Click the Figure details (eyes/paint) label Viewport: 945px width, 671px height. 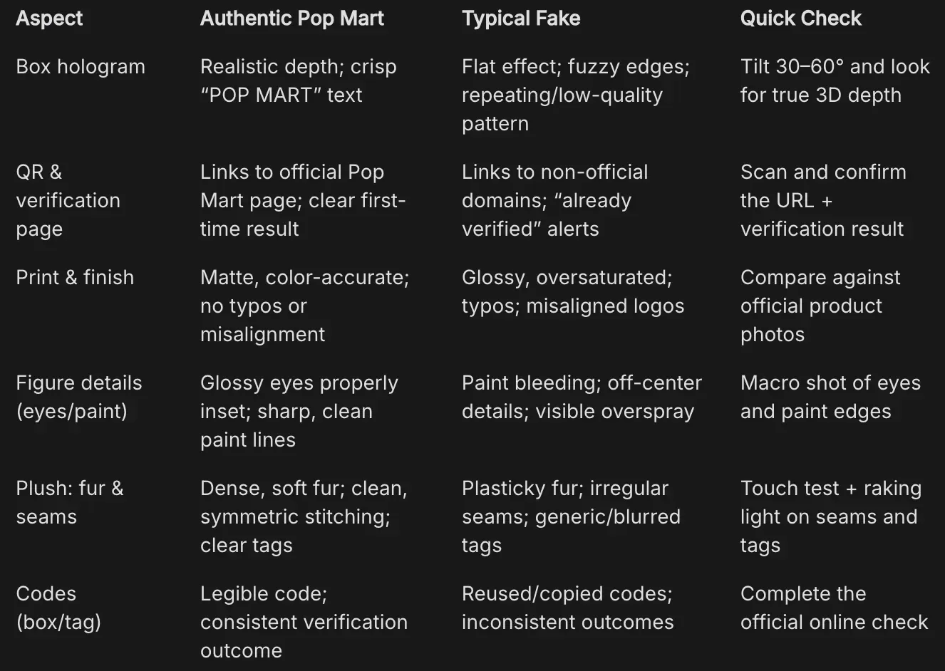tap(79, 397)
